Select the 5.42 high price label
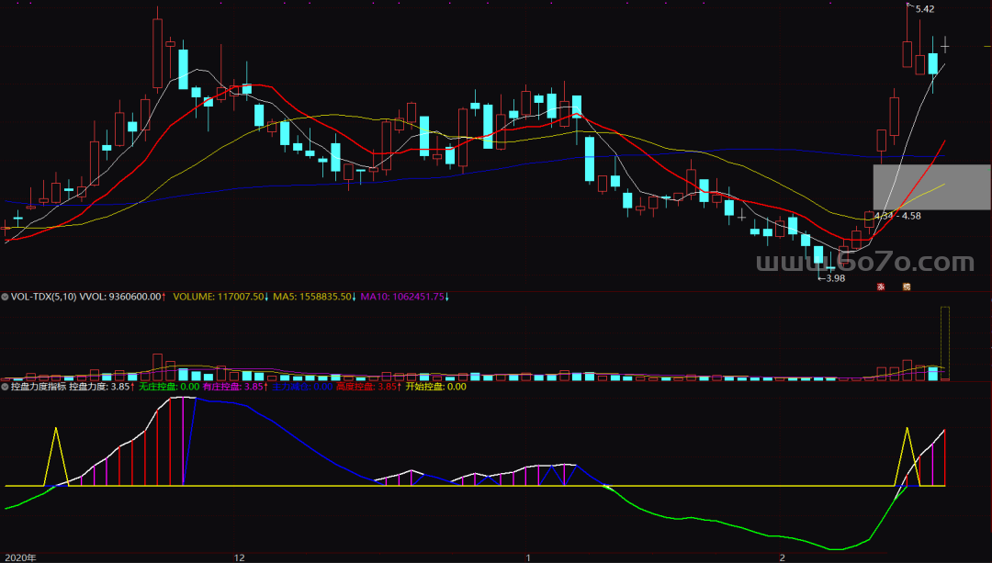The image size is (992, 563). (x=924, y=9)
